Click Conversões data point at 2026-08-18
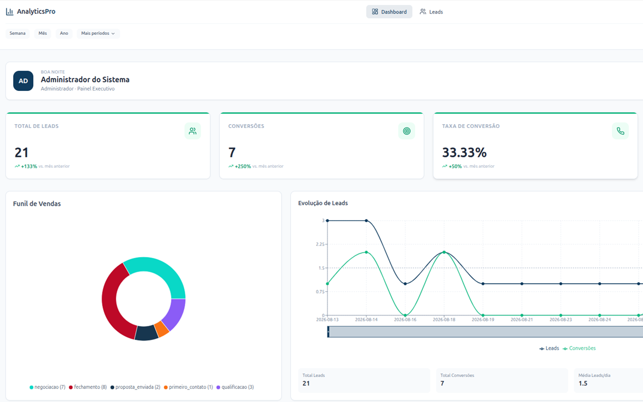The height and width of the screenshot is (402, 643). click(x=444, y=252)
